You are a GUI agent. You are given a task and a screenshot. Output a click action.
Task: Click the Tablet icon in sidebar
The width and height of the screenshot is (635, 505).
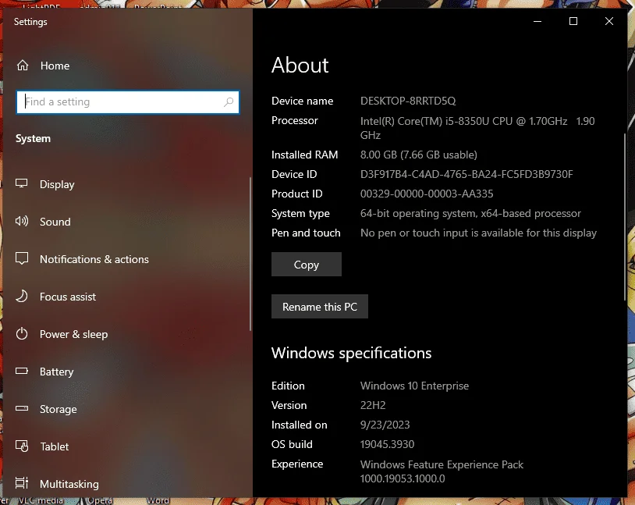(22, 446)
